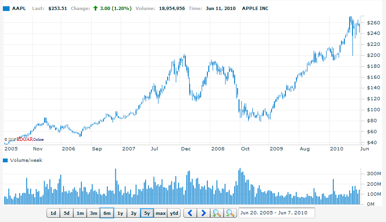
Task: Switch to the 1m range
Action: [80, 213]
